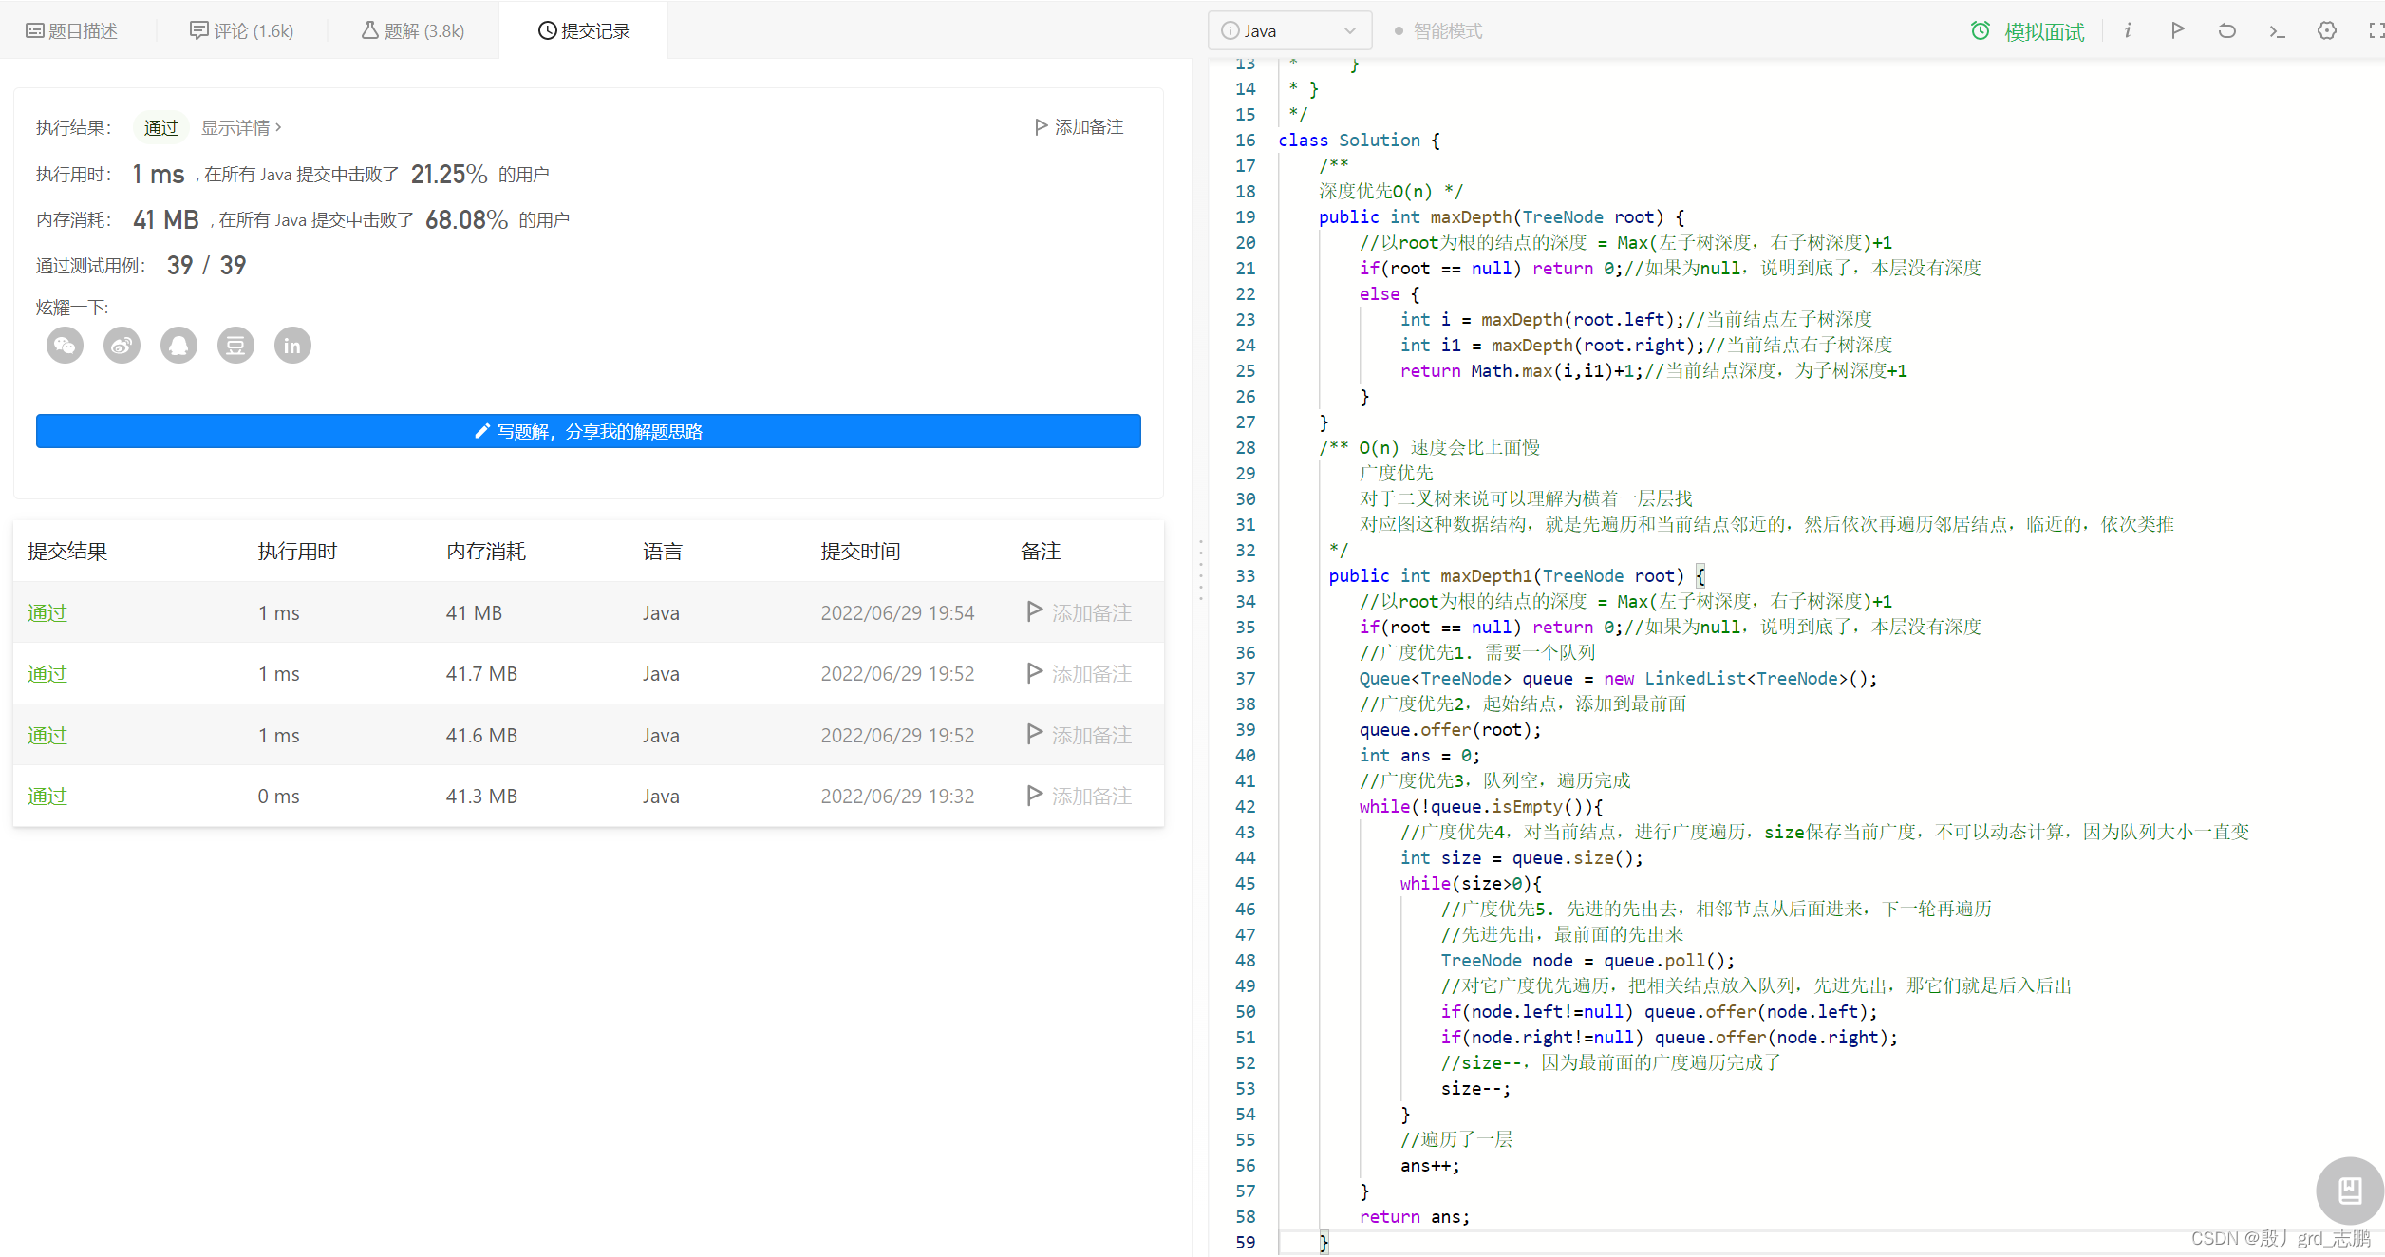The height and width of the screenshot is (1257, 2385).
Task: Reset code with the undo icon
Action: click(x=2226, y=30)
